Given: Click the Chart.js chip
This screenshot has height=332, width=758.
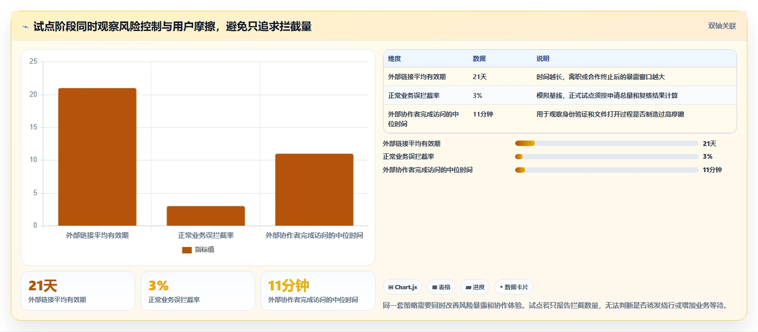Looking at the screenshot, I should [402, 287].
